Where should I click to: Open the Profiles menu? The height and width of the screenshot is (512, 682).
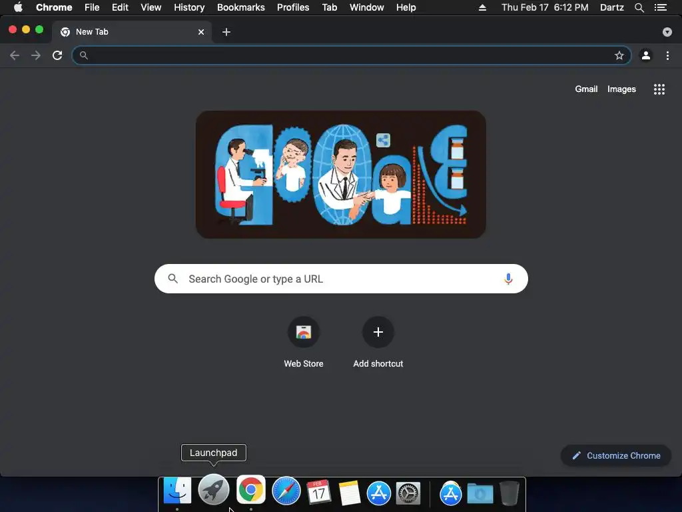tap(293, 7)
